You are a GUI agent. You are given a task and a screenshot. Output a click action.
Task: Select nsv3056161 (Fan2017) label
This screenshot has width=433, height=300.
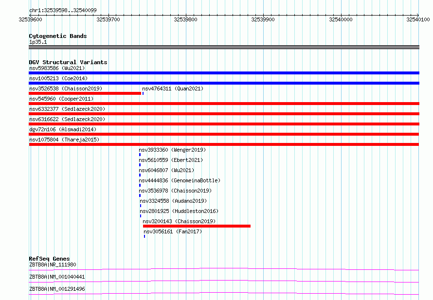[x=173, y=231]
